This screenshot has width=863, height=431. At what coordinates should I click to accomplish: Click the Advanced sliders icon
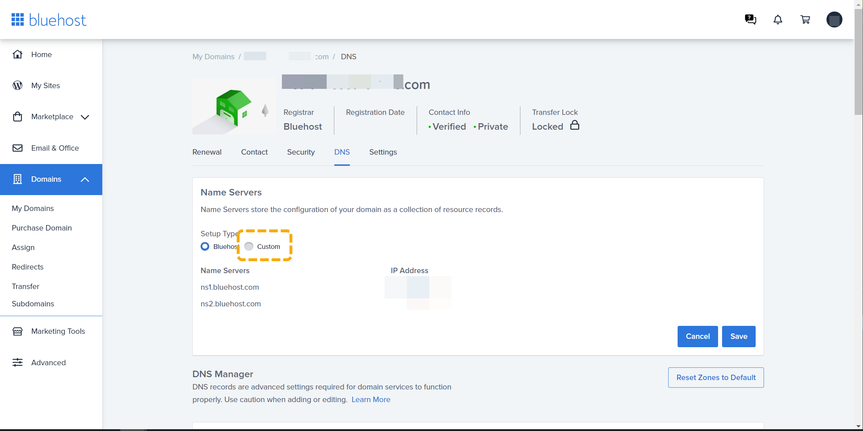point(17,362)
